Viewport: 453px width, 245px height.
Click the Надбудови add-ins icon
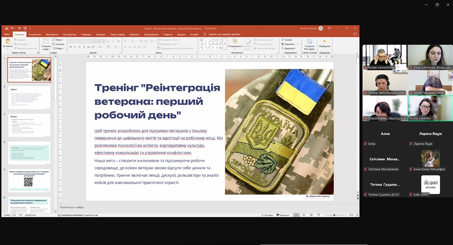325,41
